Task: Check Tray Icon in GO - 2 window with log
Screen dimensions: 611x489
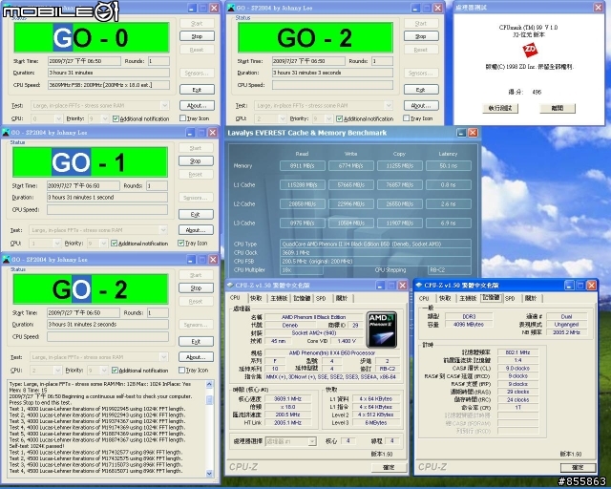Action: coord(181,370)
